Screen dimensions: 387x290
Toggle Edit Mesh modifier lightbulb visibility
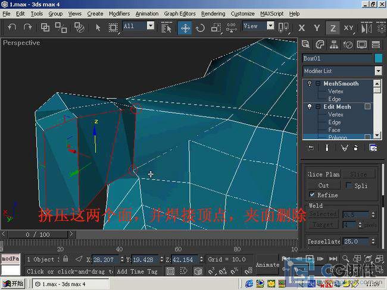pyautogui.click(x=310, y=107)
